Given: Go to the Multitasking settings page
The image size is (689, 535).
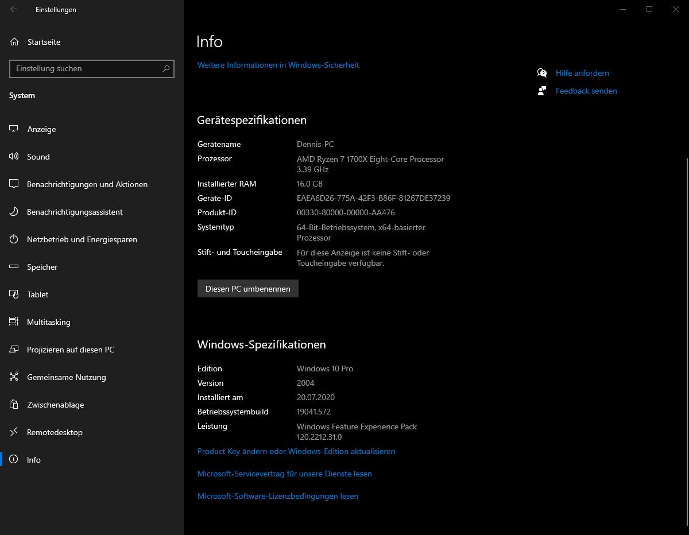Looking at the screenshot, I should [49, 322].
